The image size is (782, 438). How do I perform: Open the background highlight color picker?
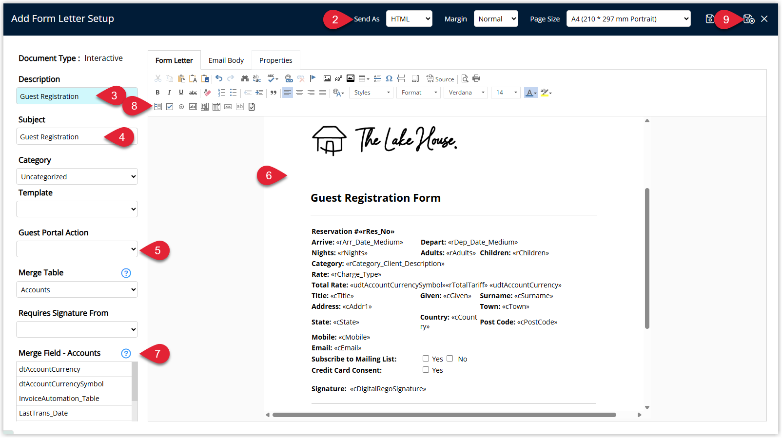pos(546,93)
